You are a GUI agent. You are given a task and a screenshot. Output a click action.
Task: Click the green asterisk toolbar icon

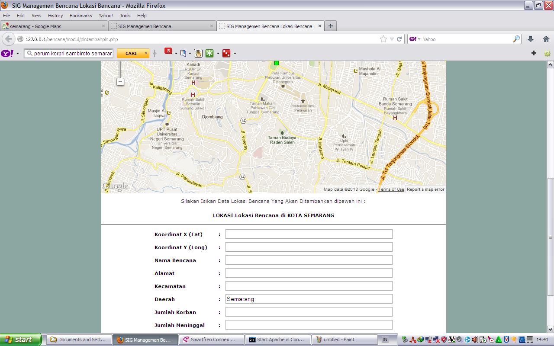pos(209,53)
